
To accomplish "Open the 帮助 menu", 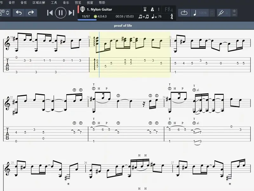I will pyautogui.click(x=102, y=3).
